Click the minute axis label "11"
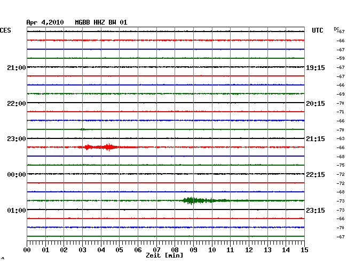 230,250
